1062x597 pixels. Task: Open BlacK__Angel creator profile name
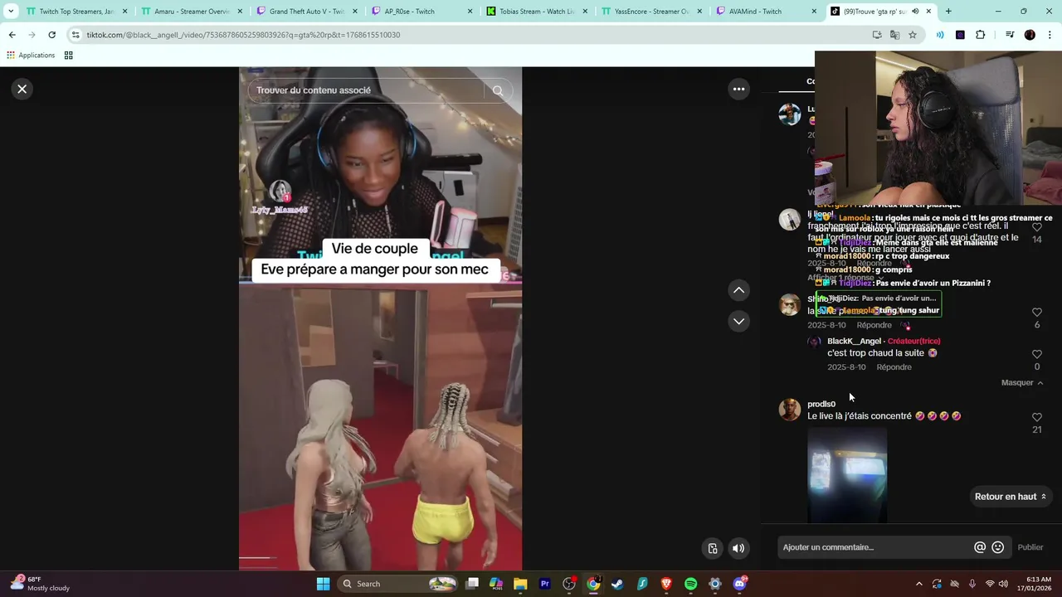point(854,341)
